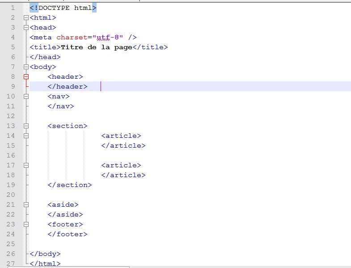This screenshot has width=351, height=268.
Task: Collapse the first article fold marker on line 14
Action: [x=26, y=136]
